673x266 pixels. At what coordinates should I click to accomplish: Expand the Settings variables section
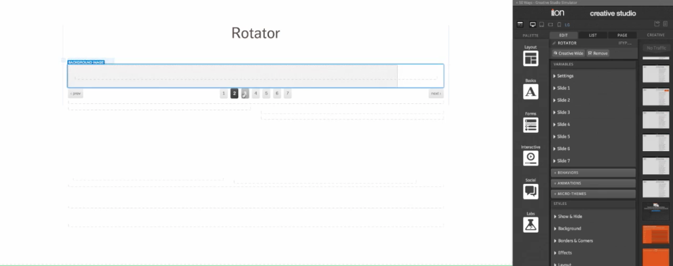tap(565, 76)
